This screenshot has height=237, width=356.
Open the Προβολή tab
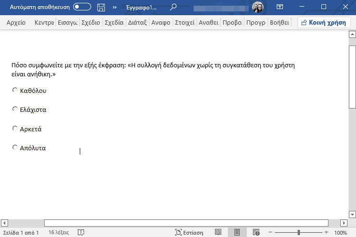point(232,22)
